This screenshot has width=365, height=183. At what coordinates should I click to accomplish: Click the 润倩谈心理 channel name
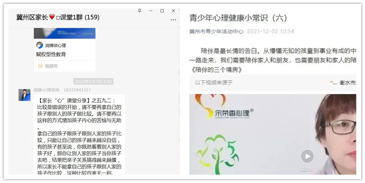[x=55, y=46]
